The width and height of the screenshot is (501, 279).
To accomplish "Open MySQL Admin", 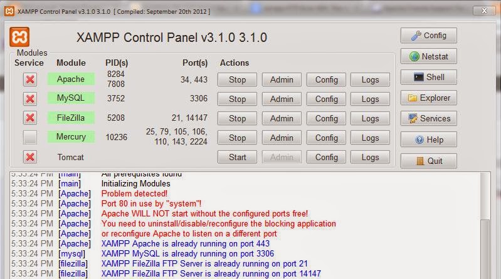I will click(282, 99).
